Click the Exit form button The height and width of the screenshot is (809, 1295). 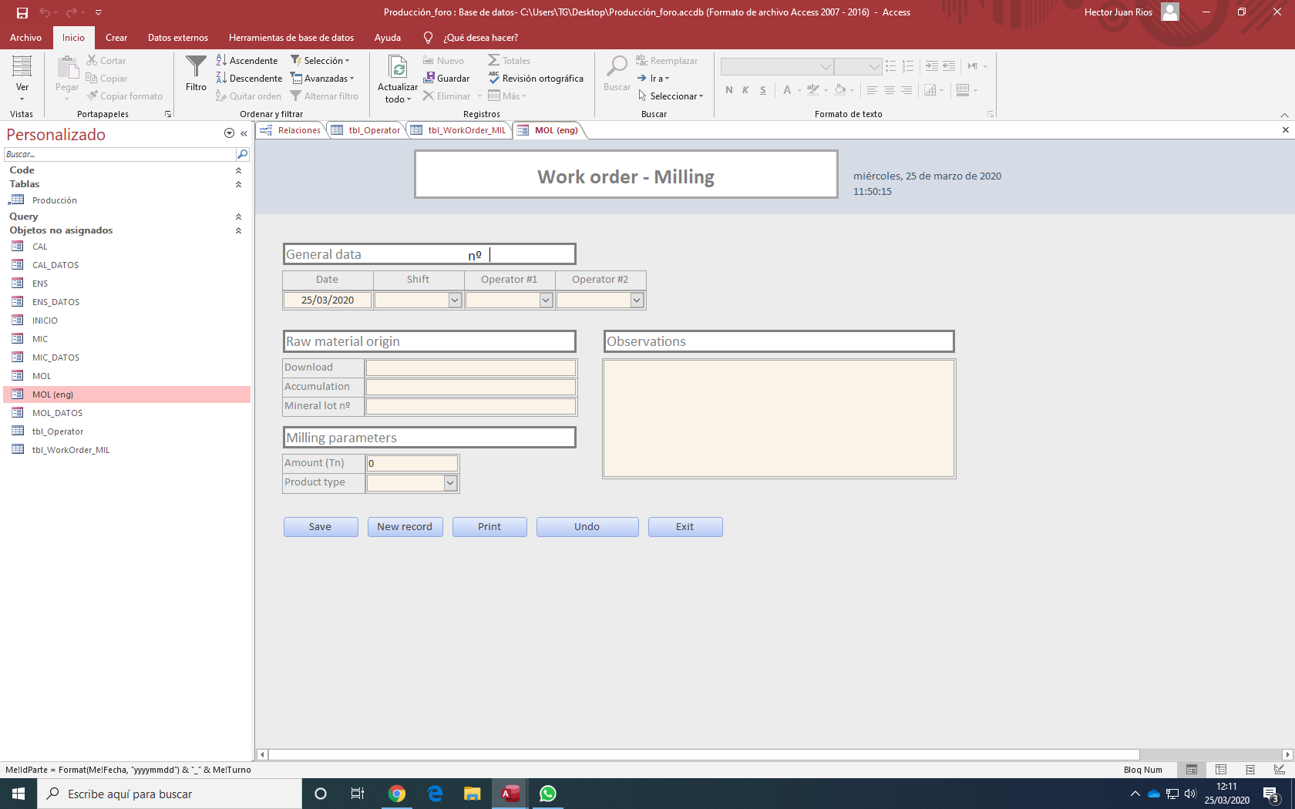click(685, 527)
